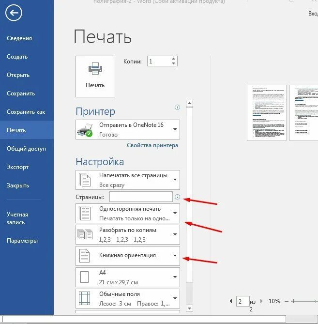
Task: Open the Односторонняя печать dropdown
Action: 128,214
